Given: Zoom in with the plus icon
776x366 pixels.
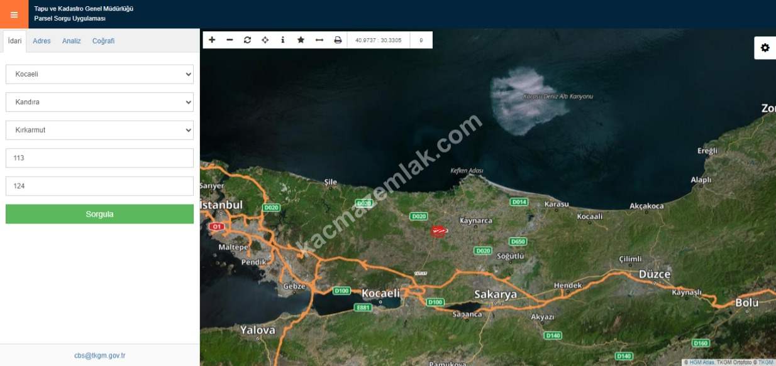Looking at the screenshot, I should (x=212, y=40).
